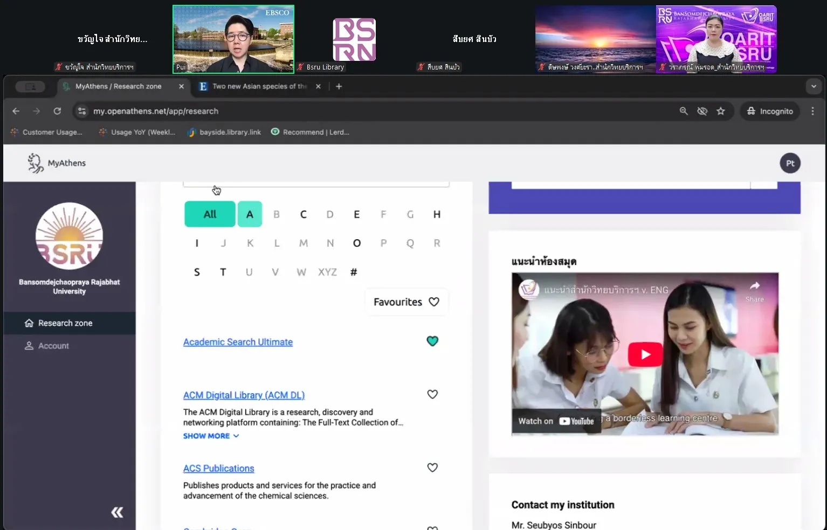Click the address bar URL field
This screenshot has width=827, height=530.
[x=377, y=111]
